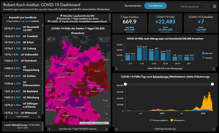
Task: Click the map legend/layers icon
Action: pyautogui.click(x=49, y=39)
